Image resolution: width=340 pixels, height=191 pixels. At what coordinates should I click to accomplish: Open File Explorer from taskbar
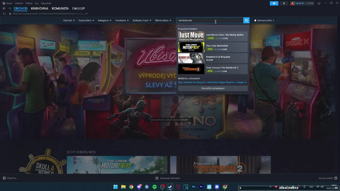(x=123, y=187)
